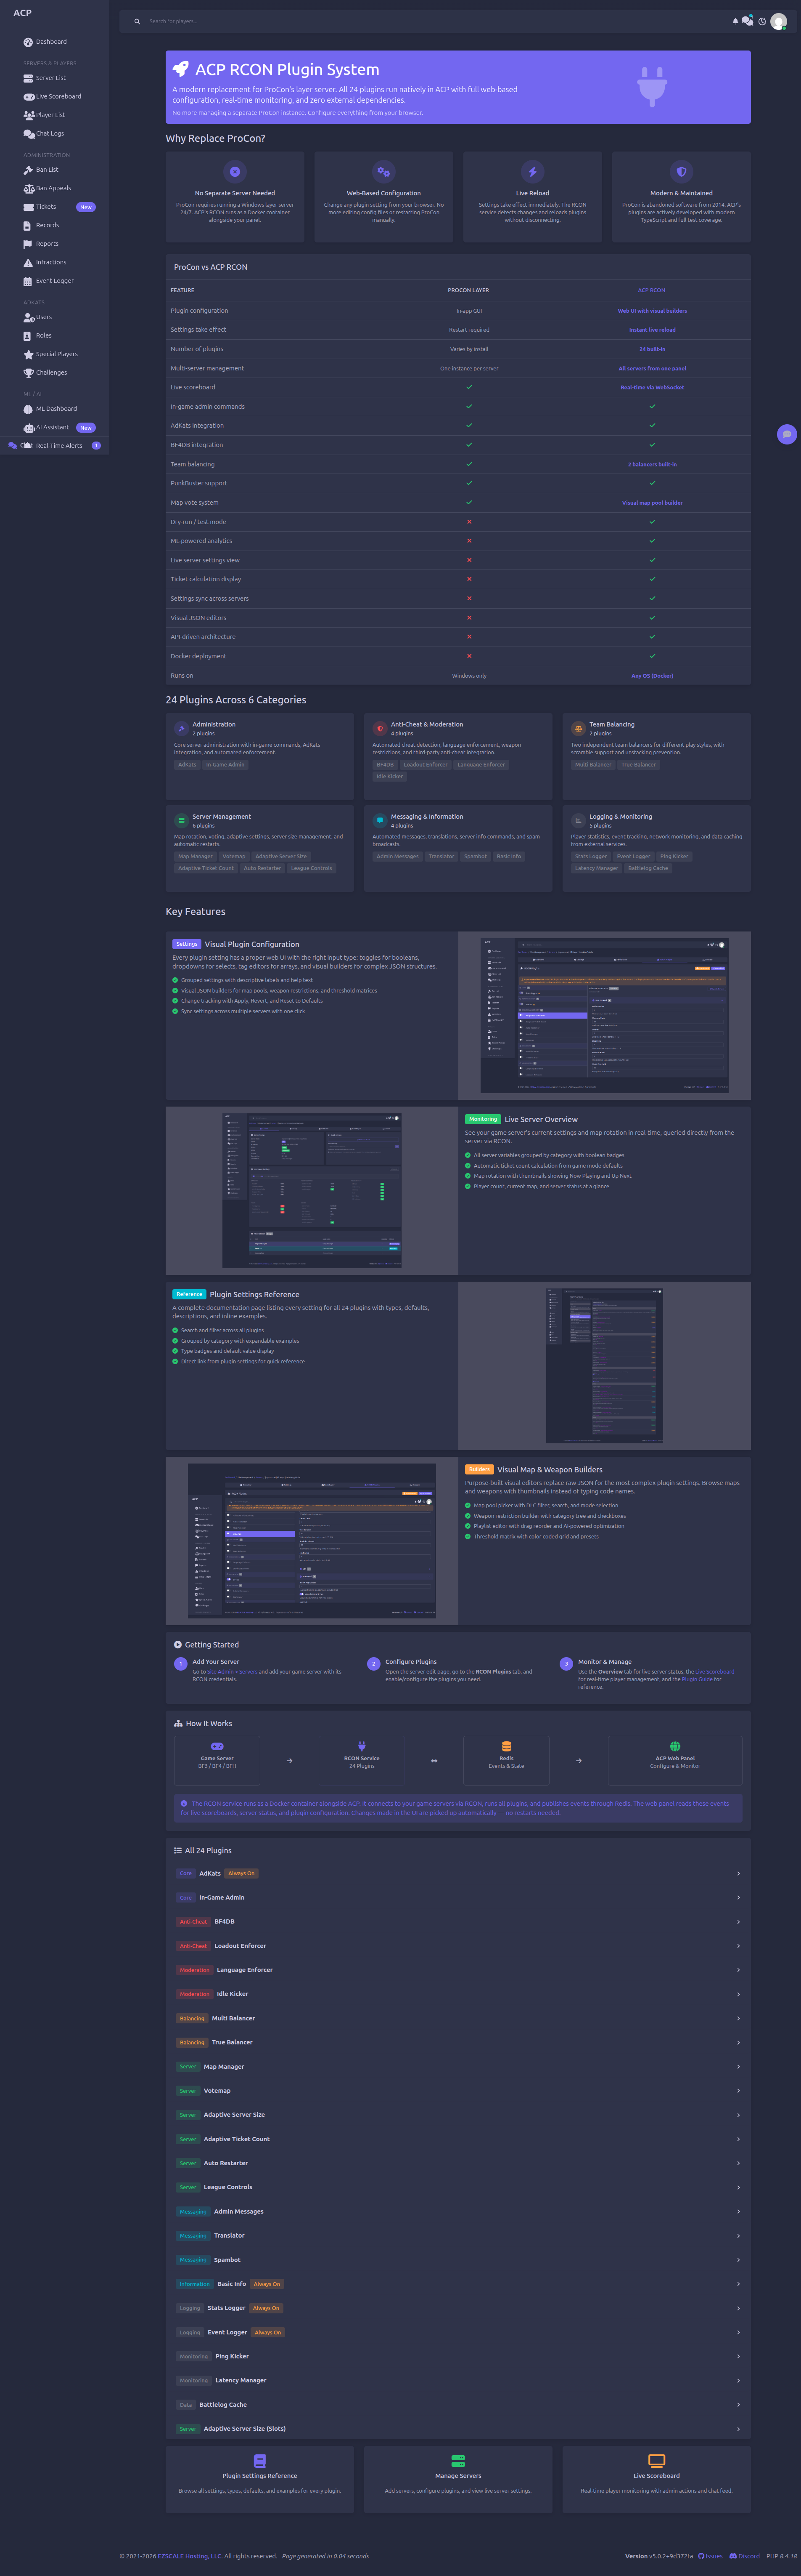Open the Issues footer link
Viewport: 801px width, 2576px height.
710,2556
